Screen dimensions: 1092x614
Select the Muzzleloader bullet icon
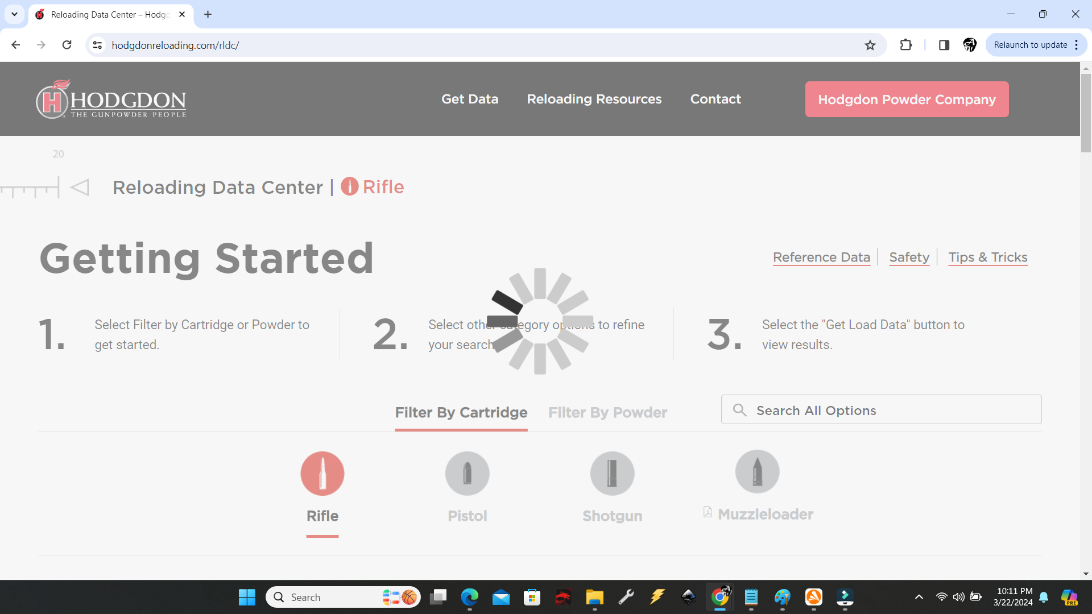758,472
